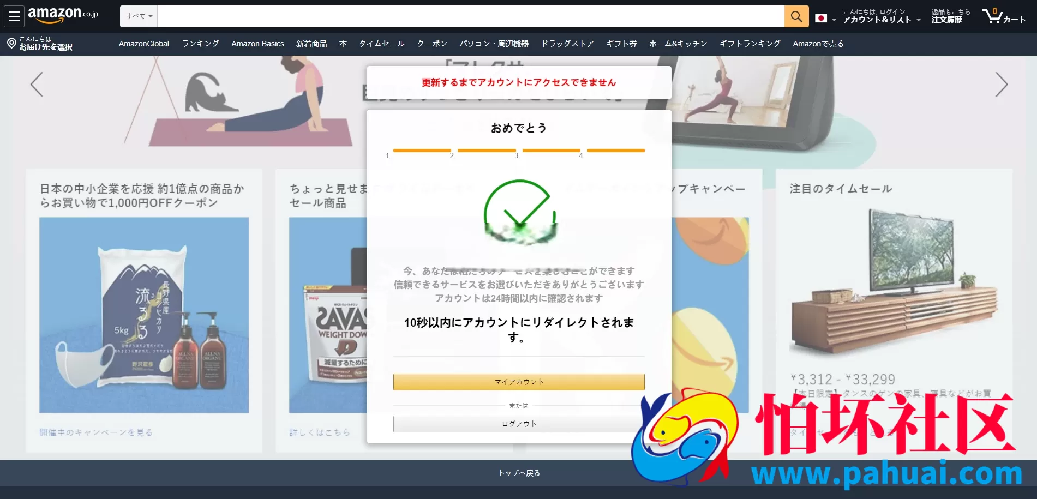Click the left carousel arrow

(35, 85)
